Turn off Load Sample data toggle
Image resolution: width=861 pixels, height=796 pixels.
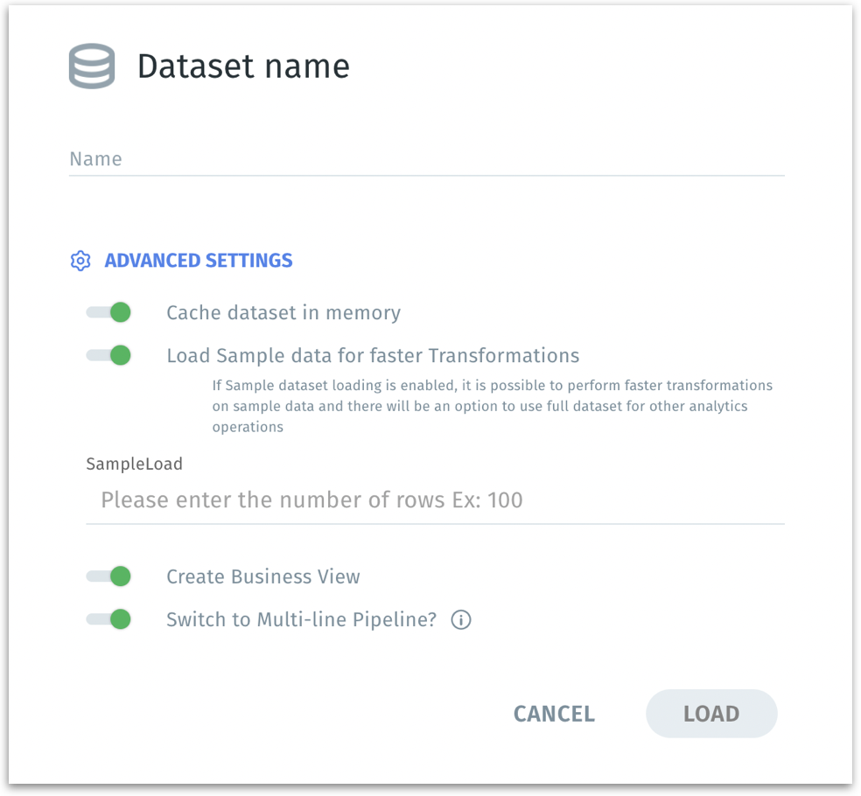click(x=109, y=355)
